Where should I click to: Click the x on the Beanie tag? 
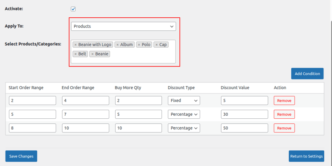(x=92, y=54)
